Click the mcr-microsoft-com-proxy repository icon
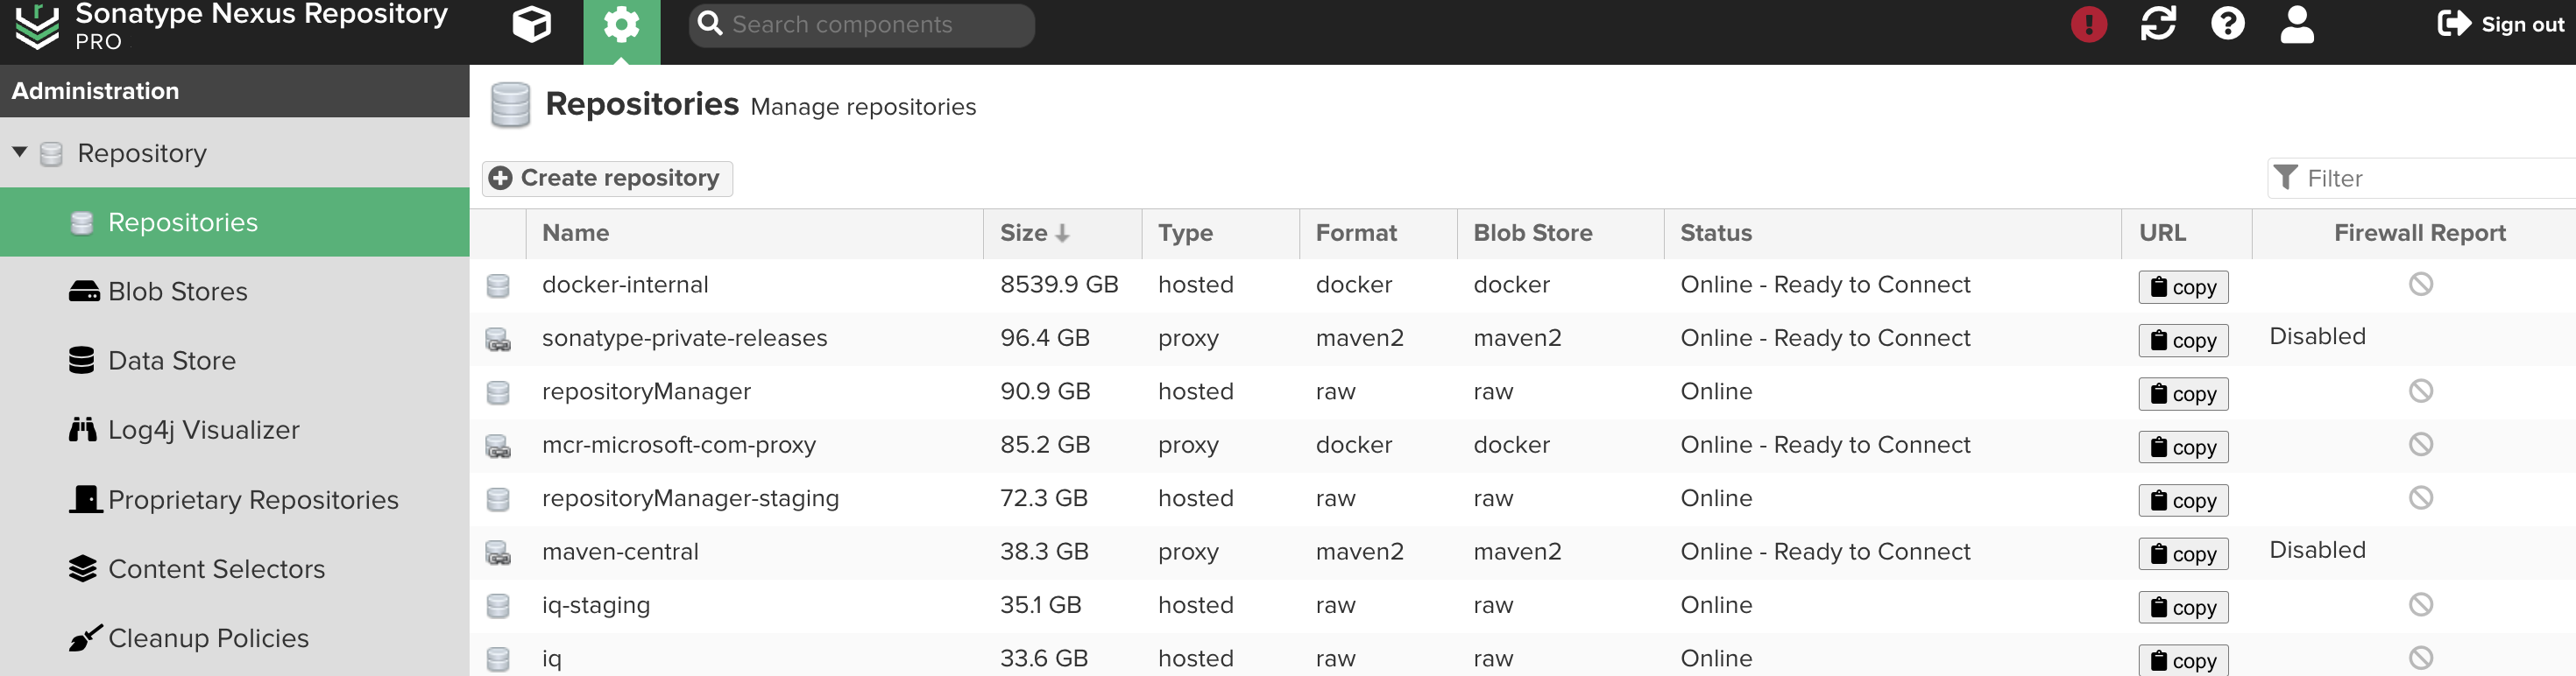 (498, 446)
